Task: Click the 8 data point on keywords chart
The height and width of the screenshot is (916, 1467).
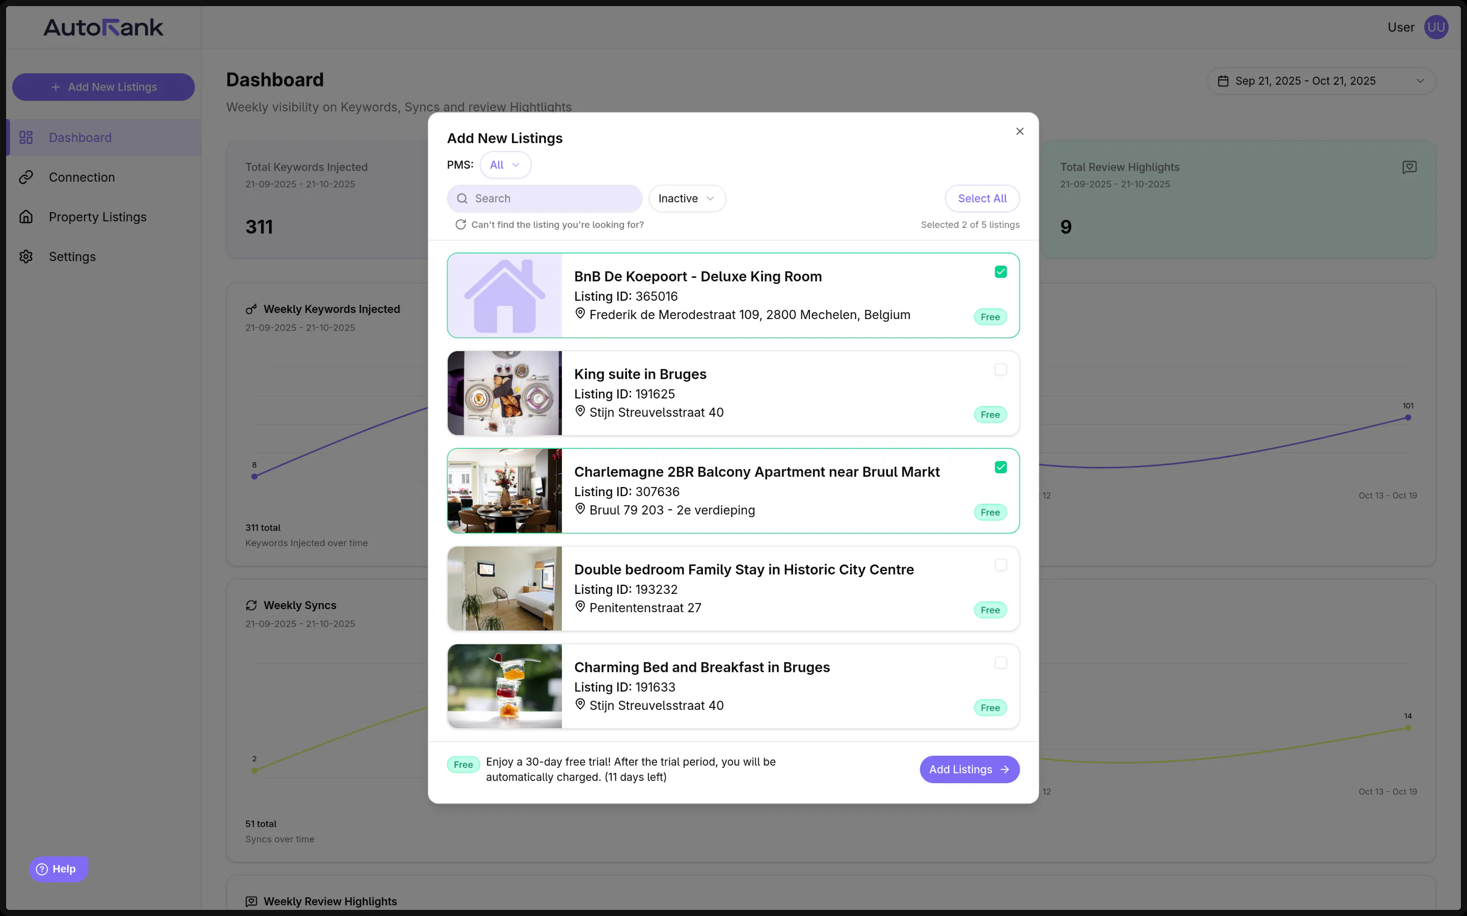Action: tap(255, 477)
